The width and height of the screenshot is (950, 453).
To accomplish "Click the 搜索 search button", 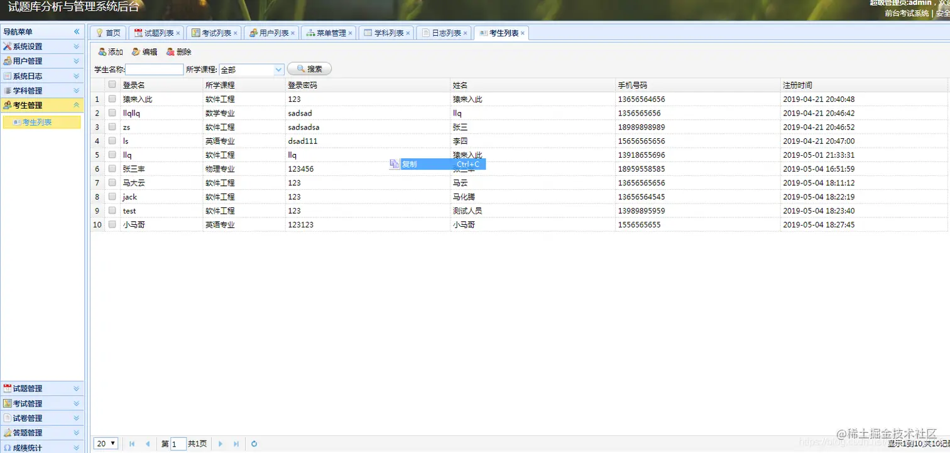I will point(309,69).
